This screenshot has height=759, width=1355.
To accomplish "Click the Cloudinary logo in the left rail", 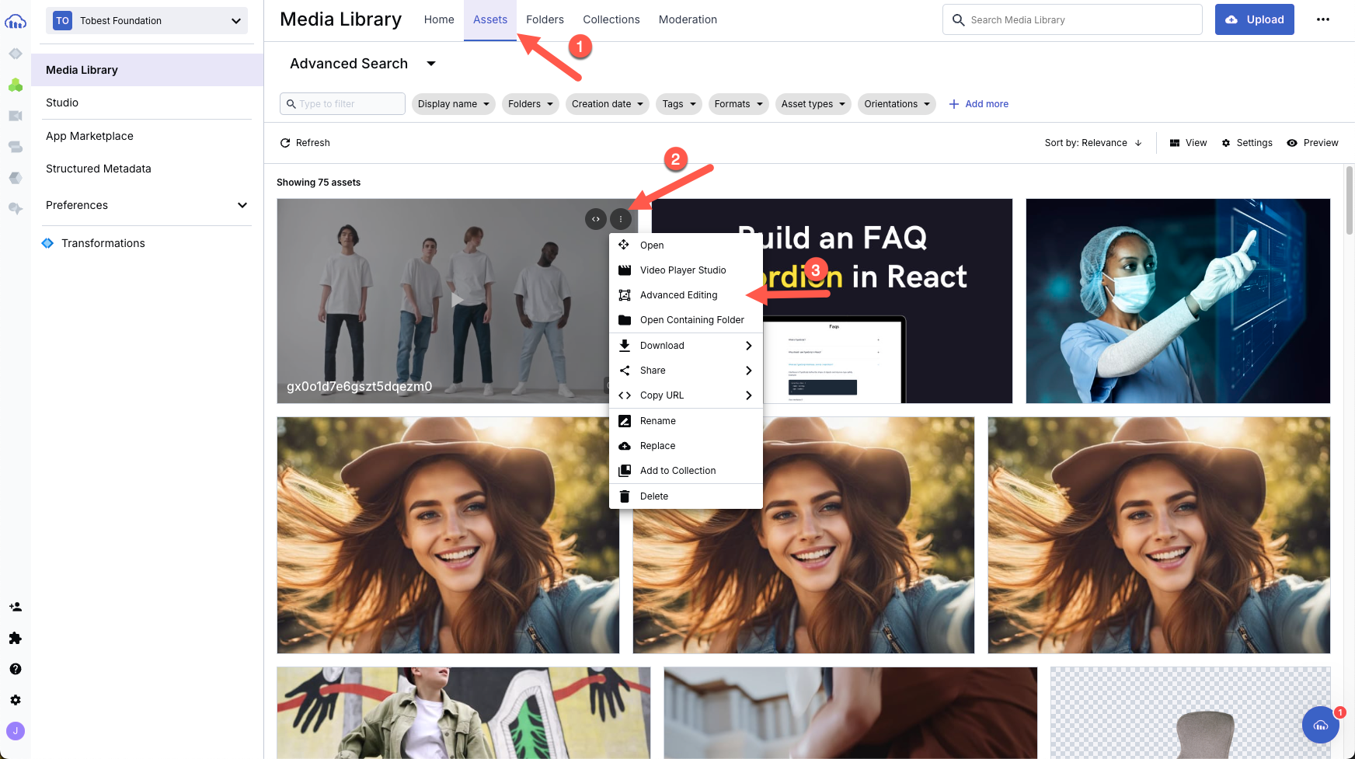I will pyautogui.click(x=16, y=22).
